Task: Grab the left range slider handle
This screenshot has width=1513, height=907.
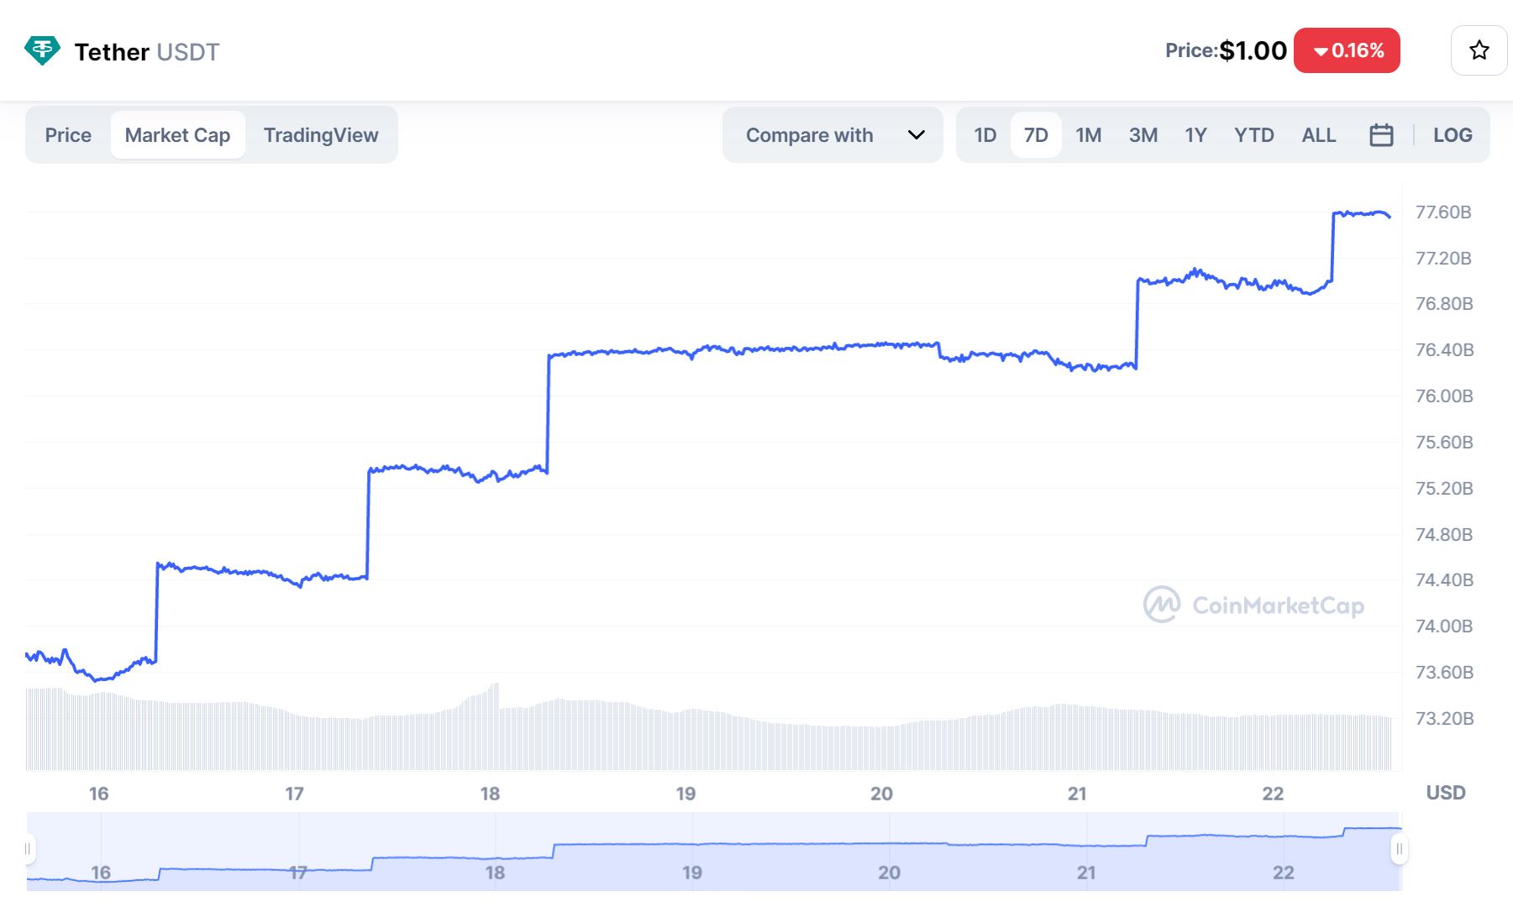Action: click(x=28, y=849)
